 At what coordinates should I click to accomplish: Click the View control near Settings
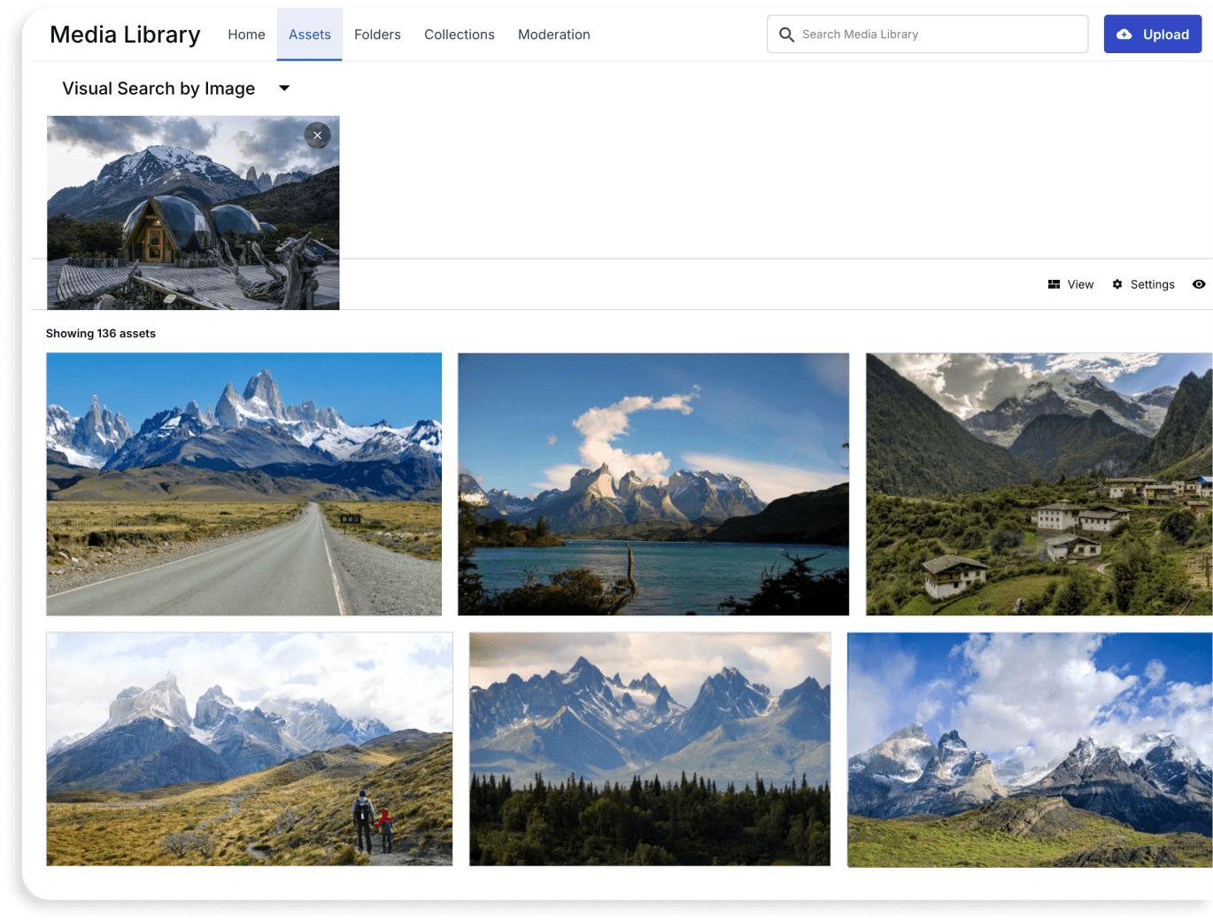tap(1071, 283)
